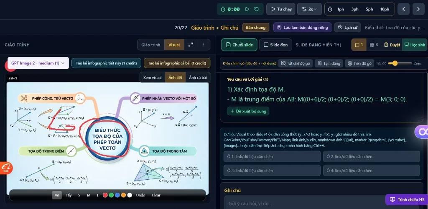Adjust the Tốc độ speed slider
Image resolution: width=428 pixels, height=209 pixels.
[400, 63]
